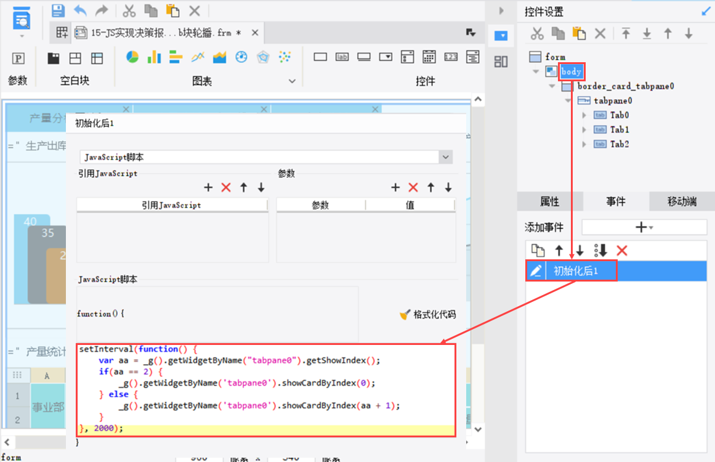Viewport: 715px width, 462px height.
Task: Move event up with arrow in event list
Action: tap(559, 250)
